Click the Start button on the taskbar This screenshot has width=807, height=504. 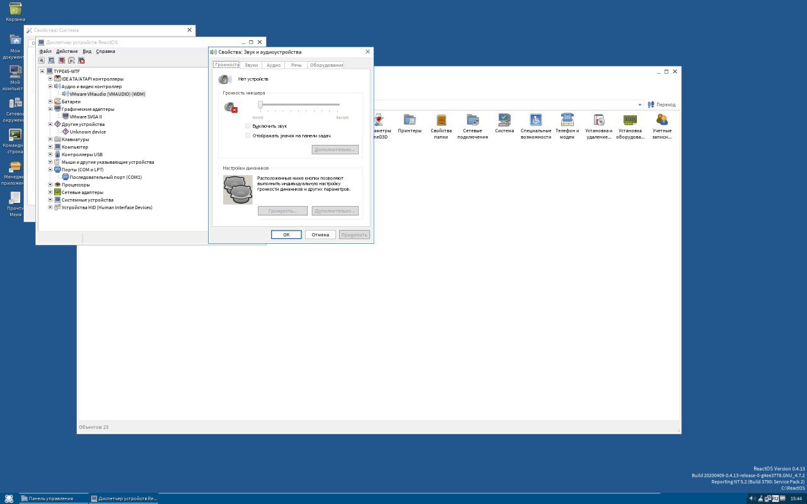(9, 498)
